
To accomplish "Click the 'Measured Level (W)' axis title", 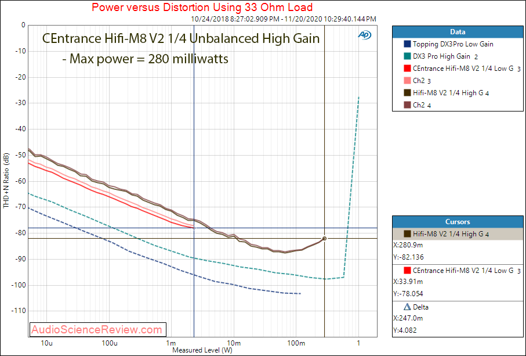I will click(x=202, y=350).
